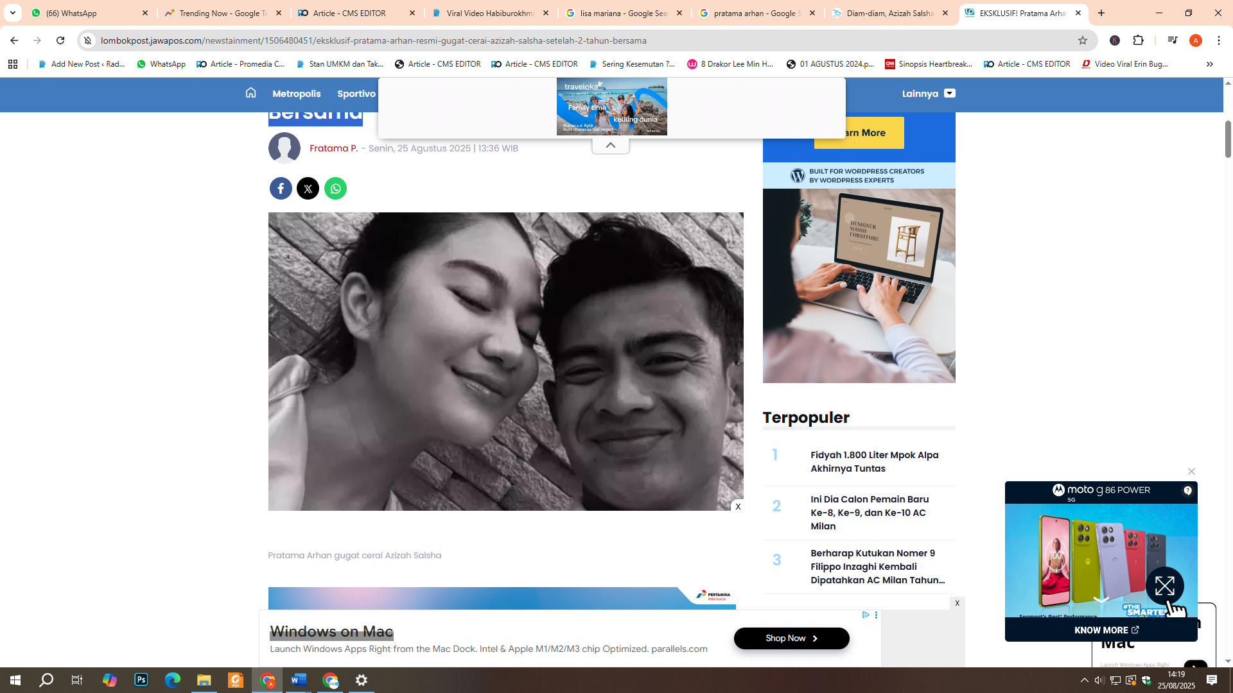
Task: Open a new browser tab
Action: point(1101,13)
